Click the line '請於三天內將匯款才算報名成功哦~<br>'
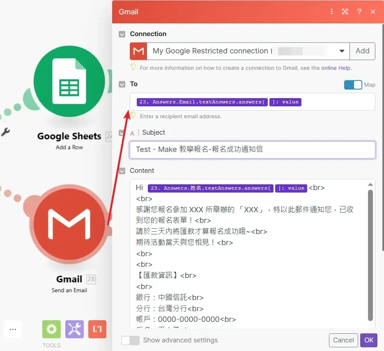Screen dimensions: 384x351 pos(202,232)
